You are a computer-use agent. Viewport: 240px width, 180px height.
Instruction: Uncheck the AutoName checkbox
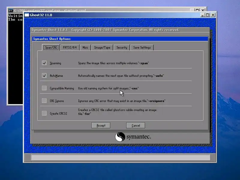click(x=44, y=76)
